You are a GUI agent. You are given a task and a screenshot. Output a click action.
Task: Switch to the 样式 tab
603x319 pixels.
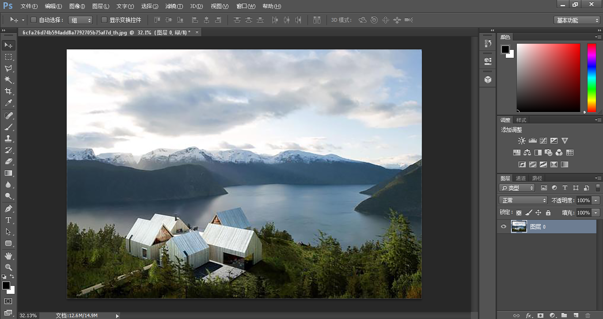[521, 120]
